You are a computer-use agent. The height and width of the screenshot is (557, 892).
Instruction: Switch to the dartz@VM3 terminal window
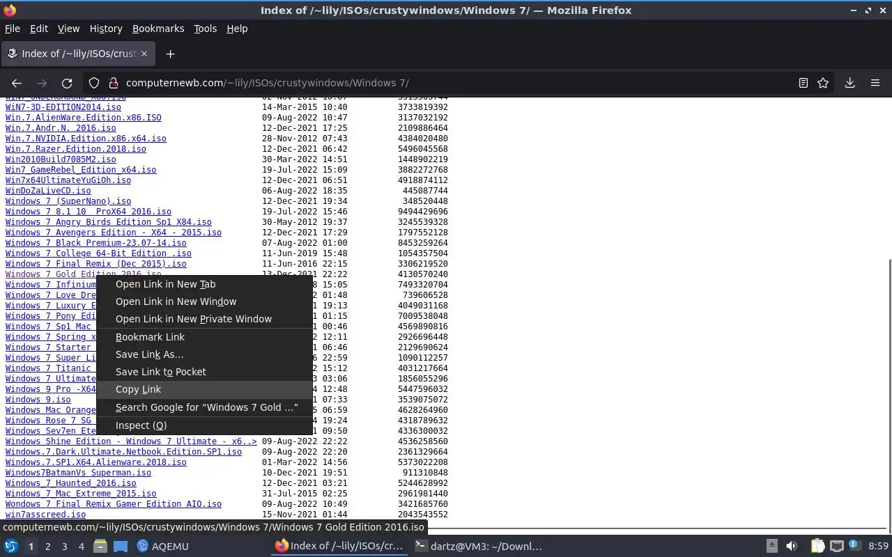(478, 546)
